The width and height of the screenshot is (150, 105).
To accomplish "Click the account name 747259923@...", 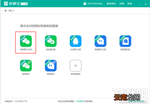I will (x=95, y=4).
